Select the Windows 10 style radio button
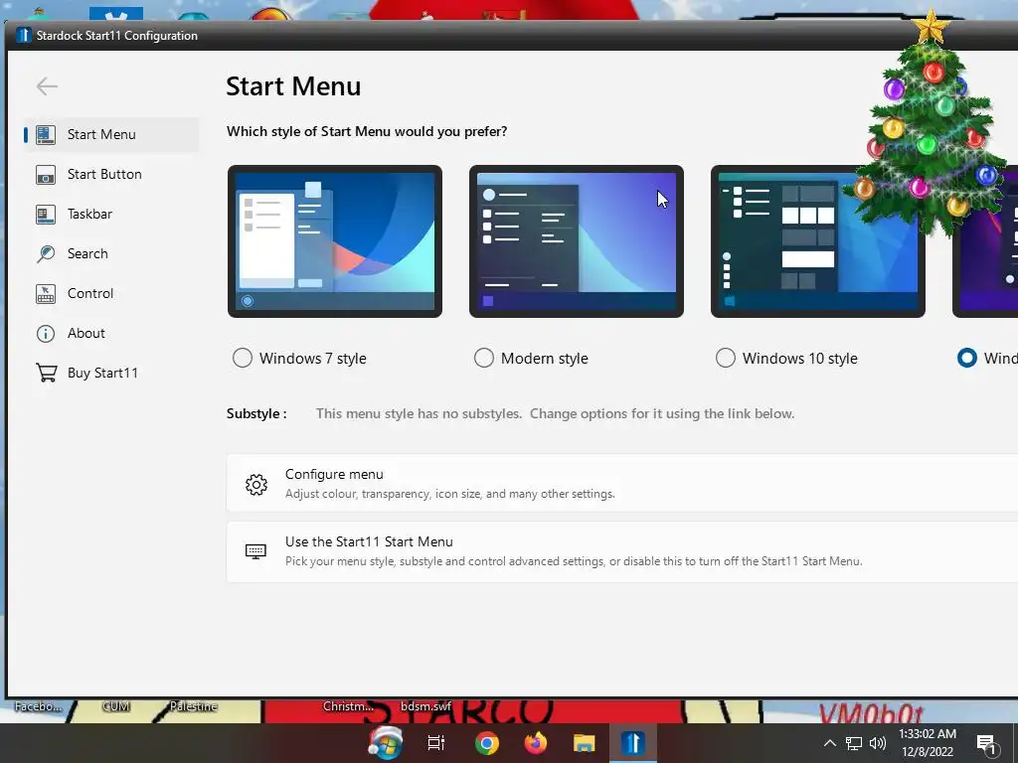The width and height of the screenshot is (1018, 763). click(x=725, y=358)
